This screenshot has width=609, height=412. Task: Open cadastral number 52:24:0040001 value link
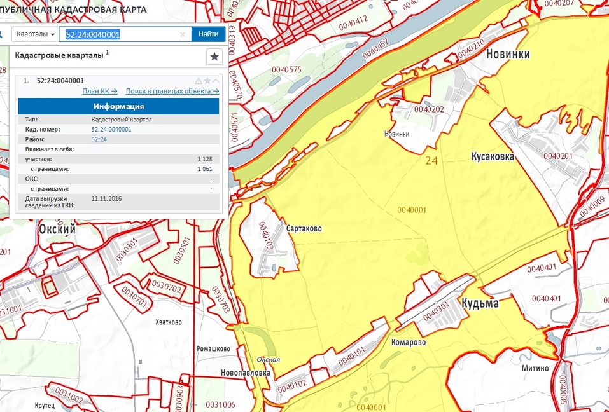coord(111,129)
